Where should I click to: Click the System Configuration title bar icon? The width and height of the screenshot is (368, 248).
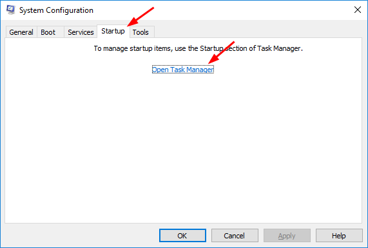coord(10,10)
